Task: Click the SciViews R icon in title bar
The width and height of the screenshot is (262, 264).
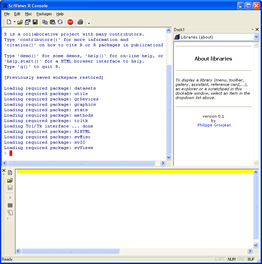Action: click(x=5, y=6)
